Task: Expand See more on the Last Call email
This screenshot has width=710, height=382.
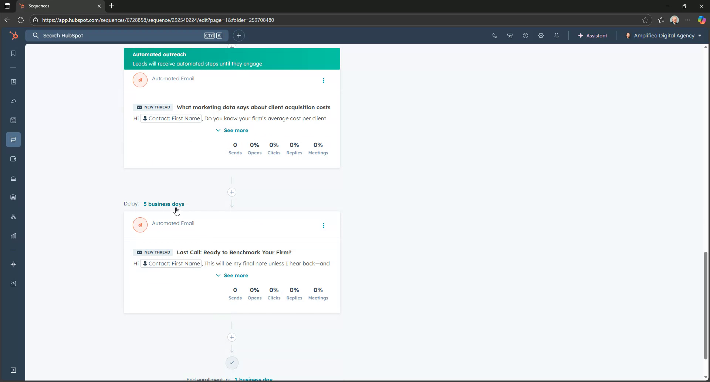Action: click(x=232, y=275)
